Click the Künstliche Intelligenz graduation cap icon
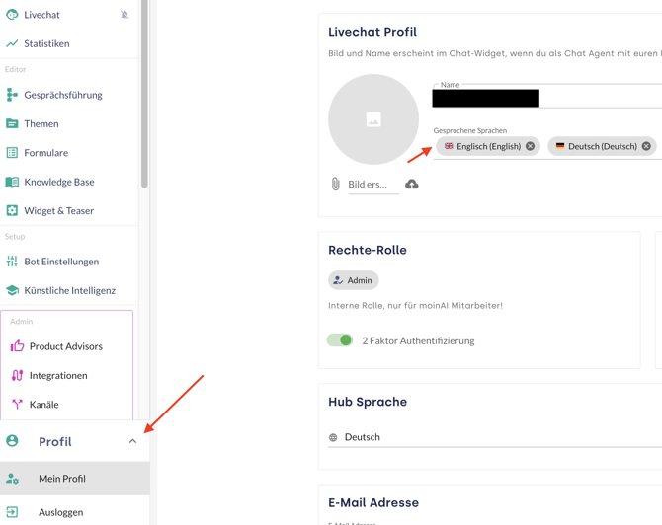The image size is (662, 525). point(12,290)
